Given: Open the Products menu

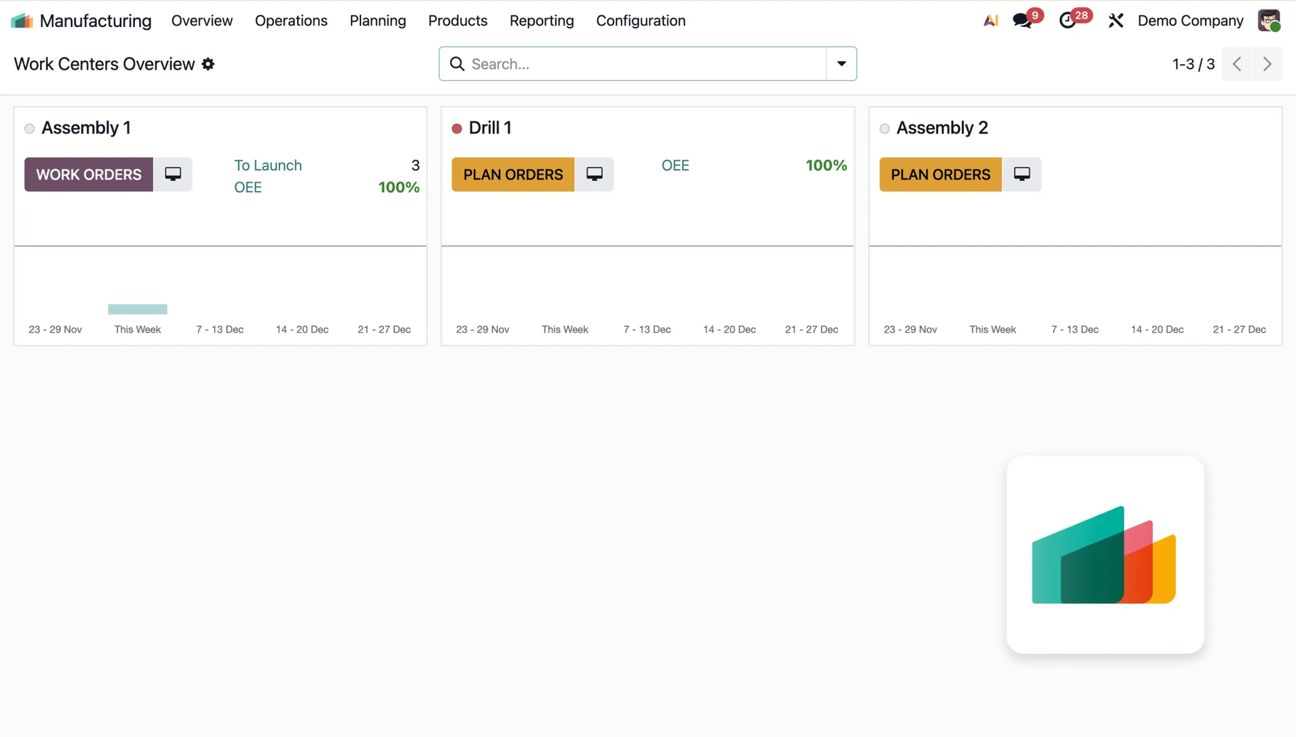Looking at the screenshot, I should [458, 21].
